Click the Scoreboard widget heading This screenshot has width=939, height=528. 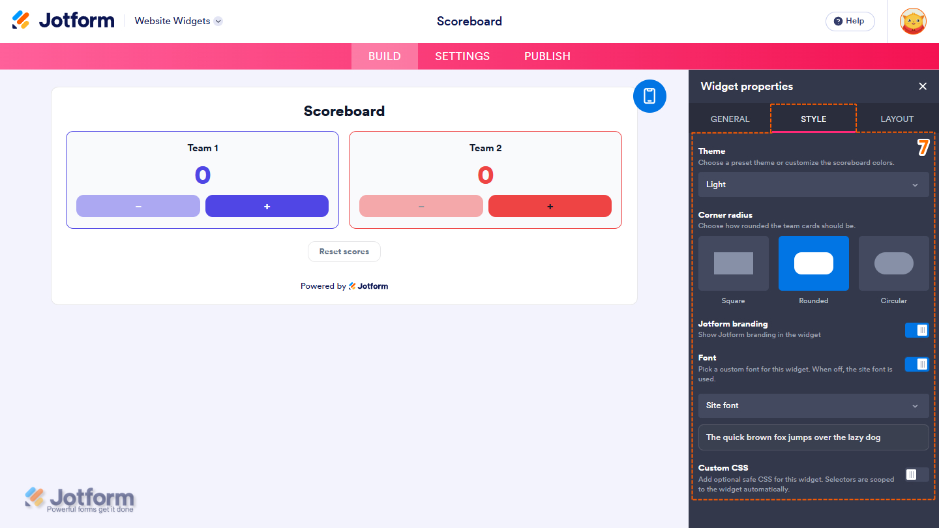coord(344,111)
